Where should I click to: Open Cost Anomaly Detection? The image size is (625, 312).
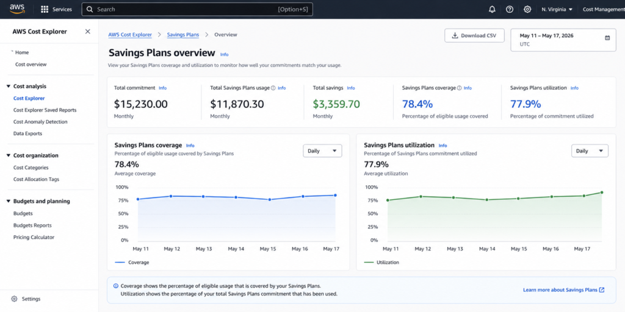click(x=40, y=122)
